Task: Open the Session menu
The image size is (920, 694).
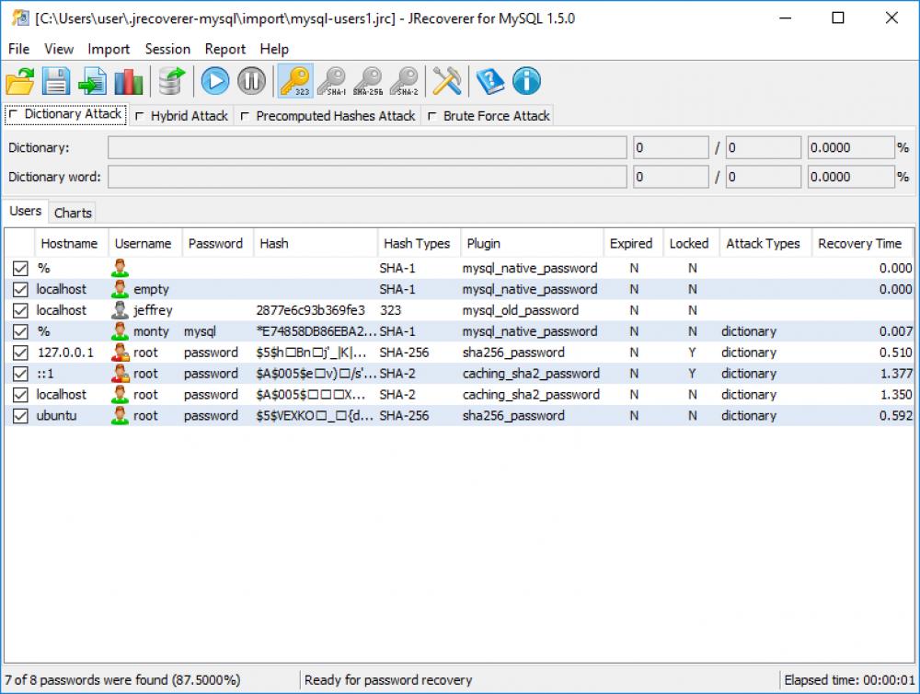Action: 167,49
